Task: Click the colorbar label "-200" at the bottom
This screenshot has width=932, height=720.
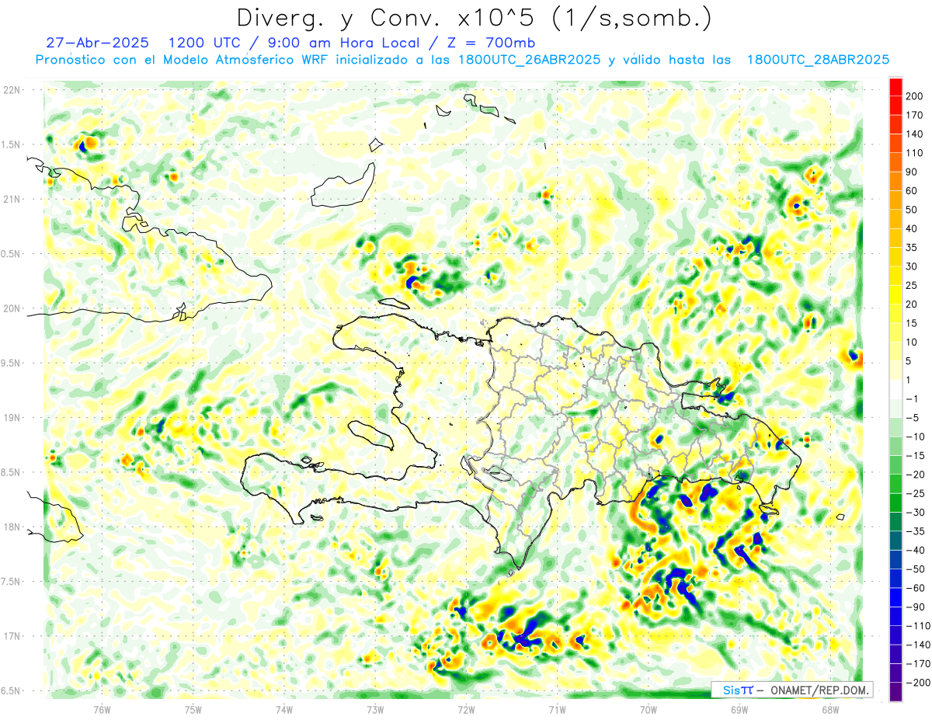Action: point(917,683)
